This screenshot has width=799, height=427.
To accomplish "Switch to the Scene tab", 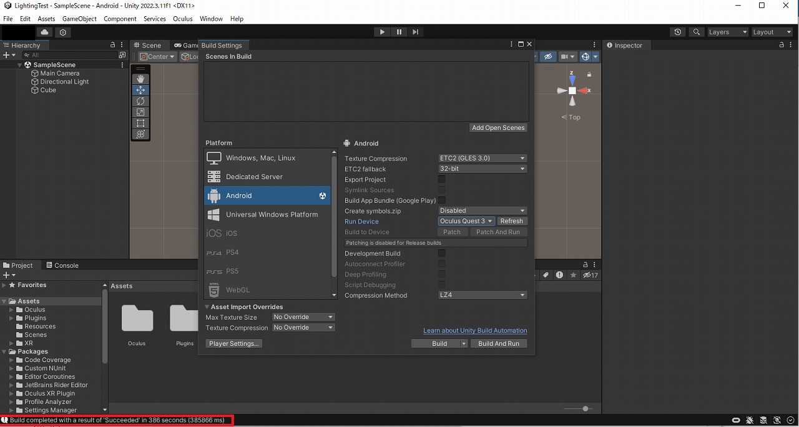I will click(x=147, y=45).
